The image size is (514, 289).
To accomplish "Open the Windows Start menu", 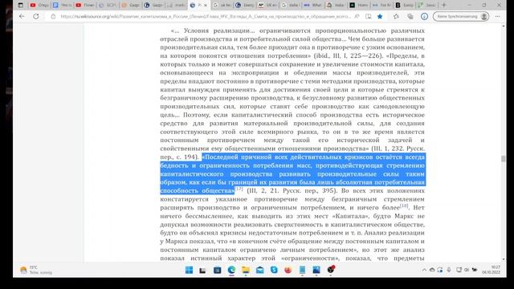I will tap(190, 270).
